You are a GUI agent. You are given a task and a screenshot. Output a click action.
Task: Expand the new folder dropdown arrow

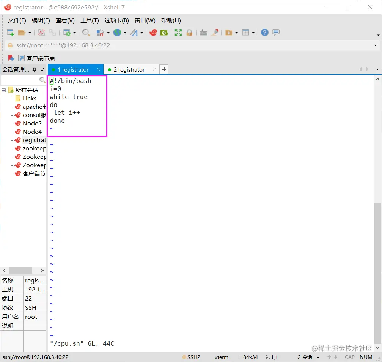click(237, 32)
